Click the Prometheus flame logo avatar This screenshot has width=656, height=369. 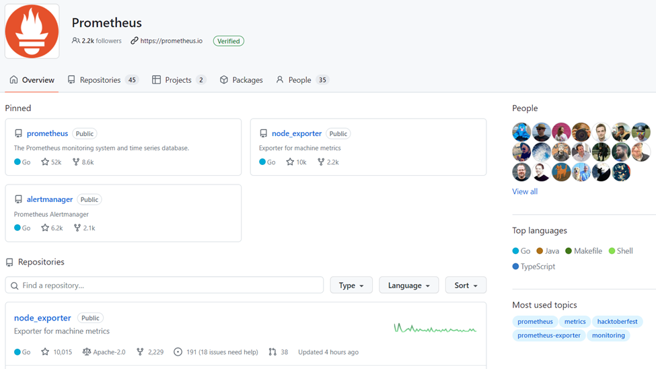pyautogui.click(x=32, y=31)
